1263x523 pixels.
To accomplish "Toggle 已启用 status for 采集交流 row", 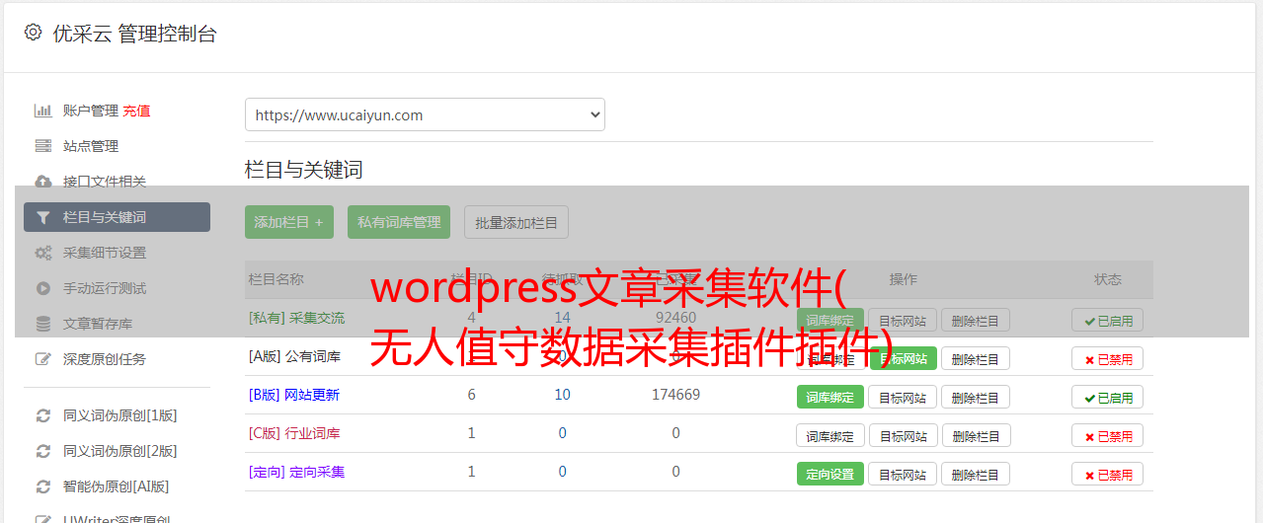I will click(1108, 320).
